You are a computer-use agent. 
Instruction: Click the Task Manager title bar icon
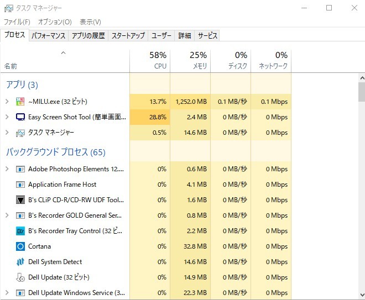[x=9, y=8]
